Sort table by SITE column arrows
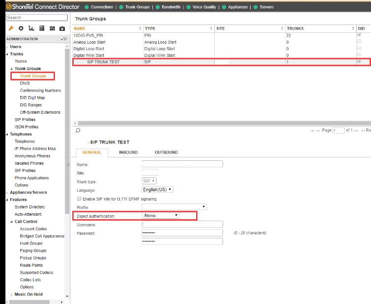 (282, 28)
